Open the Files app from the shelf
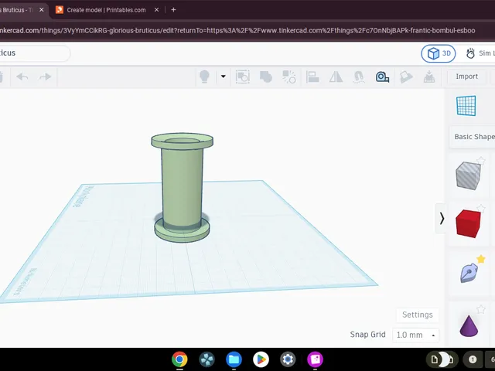The image size is (495, 371). coord(234,359)
